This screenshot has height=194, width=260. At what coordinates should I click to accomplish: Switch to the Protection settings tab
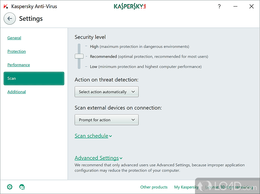coord(17,51)
